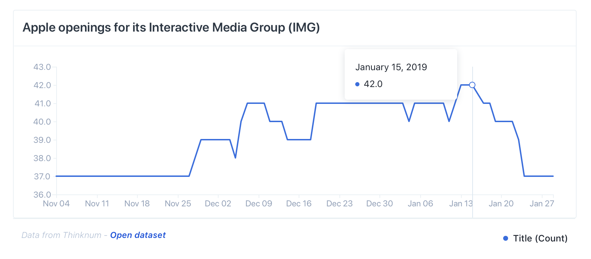
Task: Click the 'Jan 20' x-axis date label
Action: click(501, 204)
